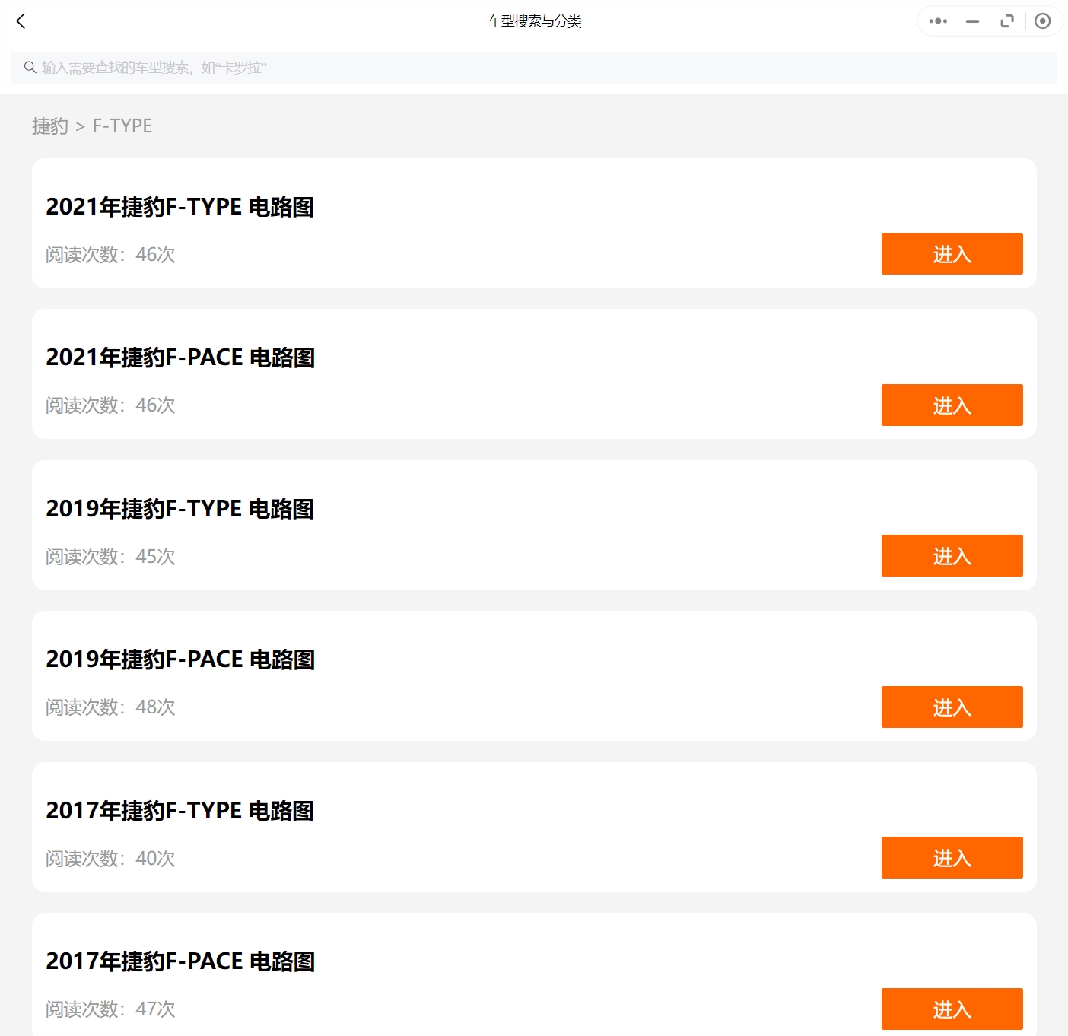1068x1036 pixels.
Task: Click the search magnifier icon
Action: click(x=30, y=68)
